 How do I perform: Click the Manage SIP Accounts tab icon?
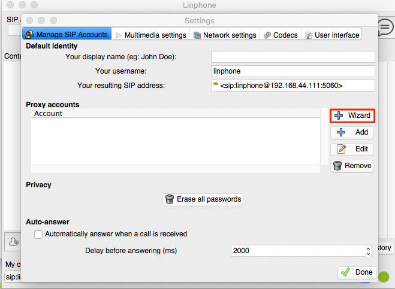(x=29, y=35)
